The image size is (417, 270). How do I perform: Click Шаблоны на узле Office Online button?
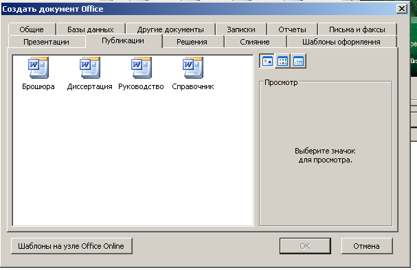71,246
